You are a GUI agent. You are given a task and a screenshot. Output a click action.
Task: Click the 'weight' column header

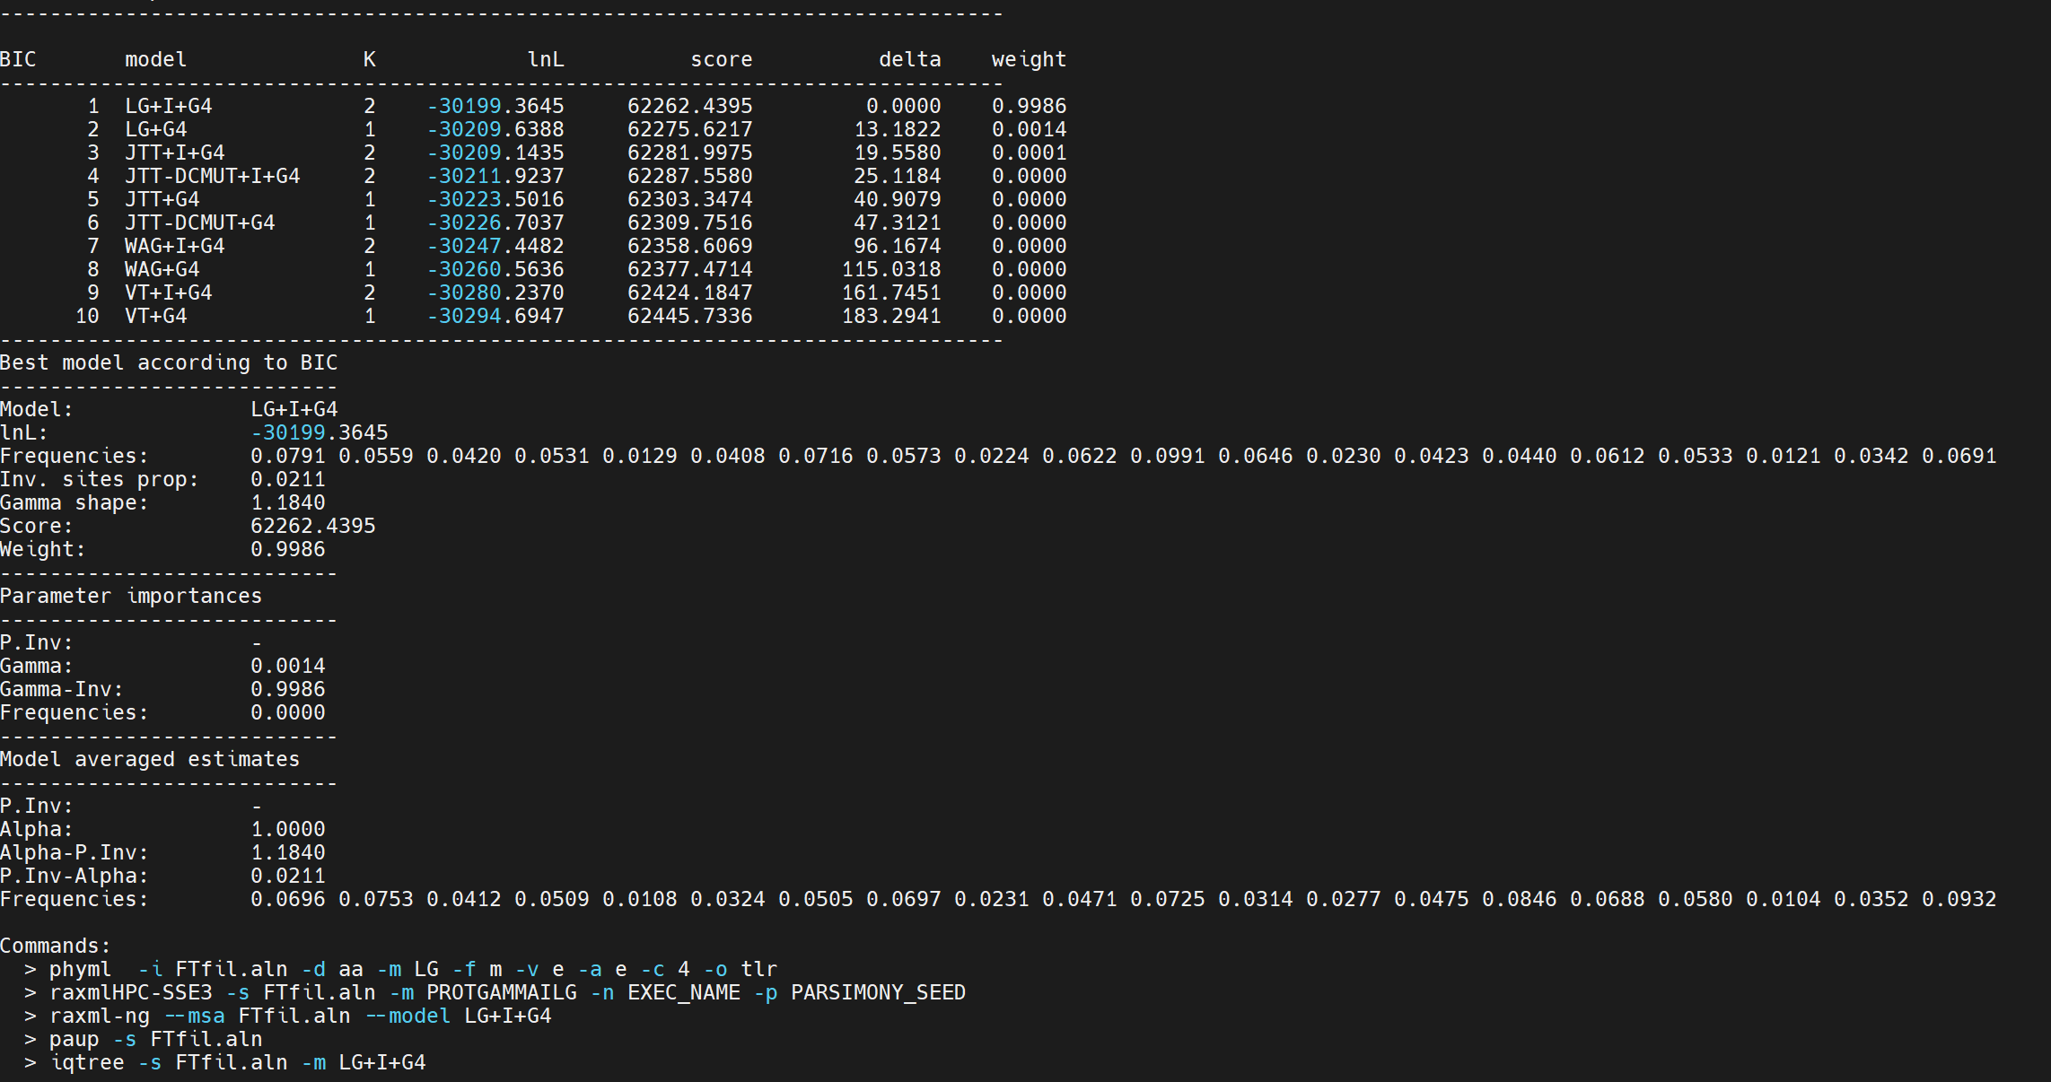click(x=1029, y=59)
